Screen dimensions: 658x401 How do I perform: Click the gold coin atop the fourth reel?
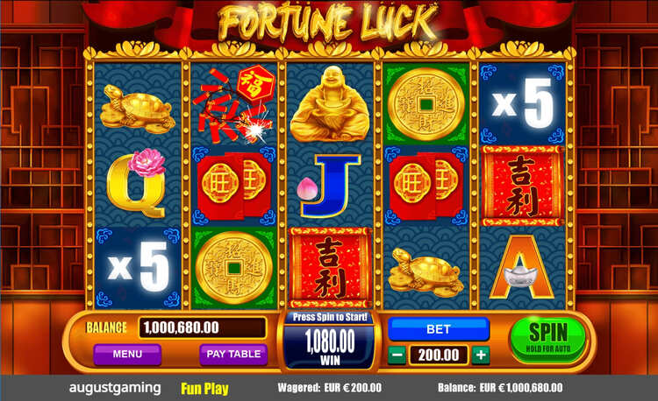click(x=426, y=103)
